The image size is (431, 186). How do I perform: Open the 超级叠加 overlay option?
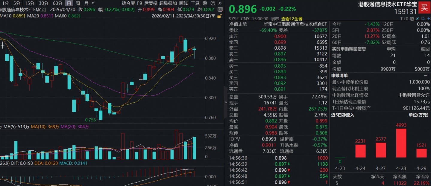[168, 3]
